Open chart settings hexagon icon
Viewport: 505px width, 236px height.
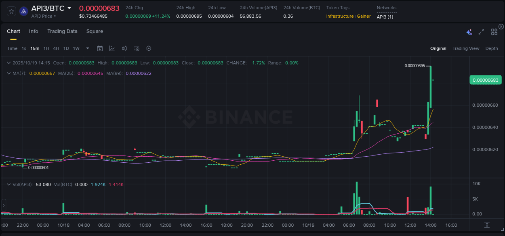pyautogui.click(x=149, y=48)
